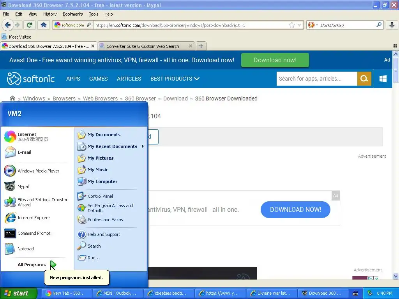
Task: Click the Softonic logo
Action: coord(30,79)
